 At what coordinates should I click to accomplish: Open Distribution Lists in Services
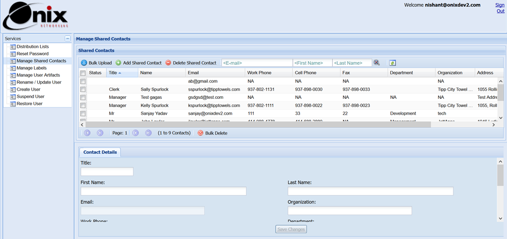(x=33, y=47)
